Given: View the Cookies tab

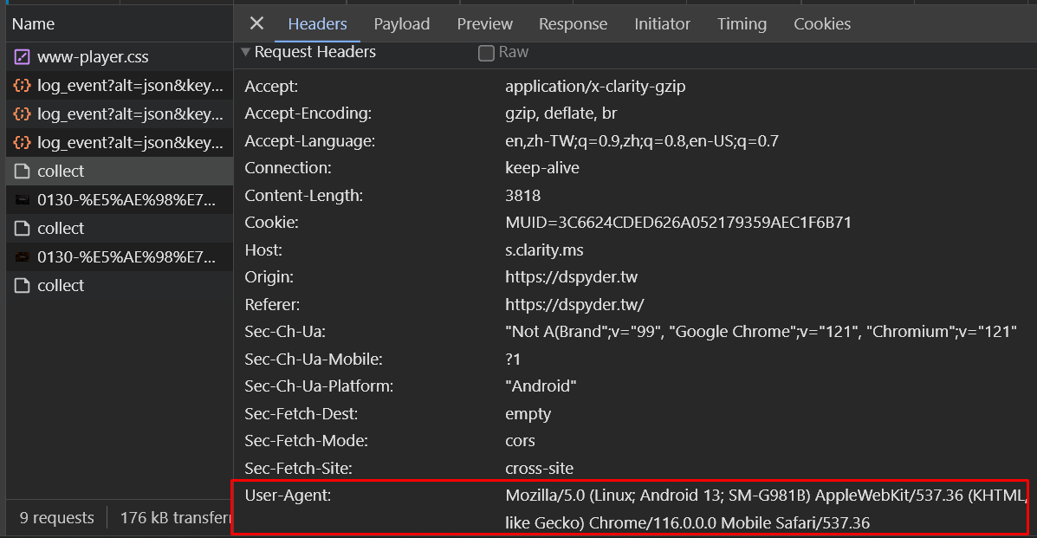Looking at the screenshot, I should point(822,24).
